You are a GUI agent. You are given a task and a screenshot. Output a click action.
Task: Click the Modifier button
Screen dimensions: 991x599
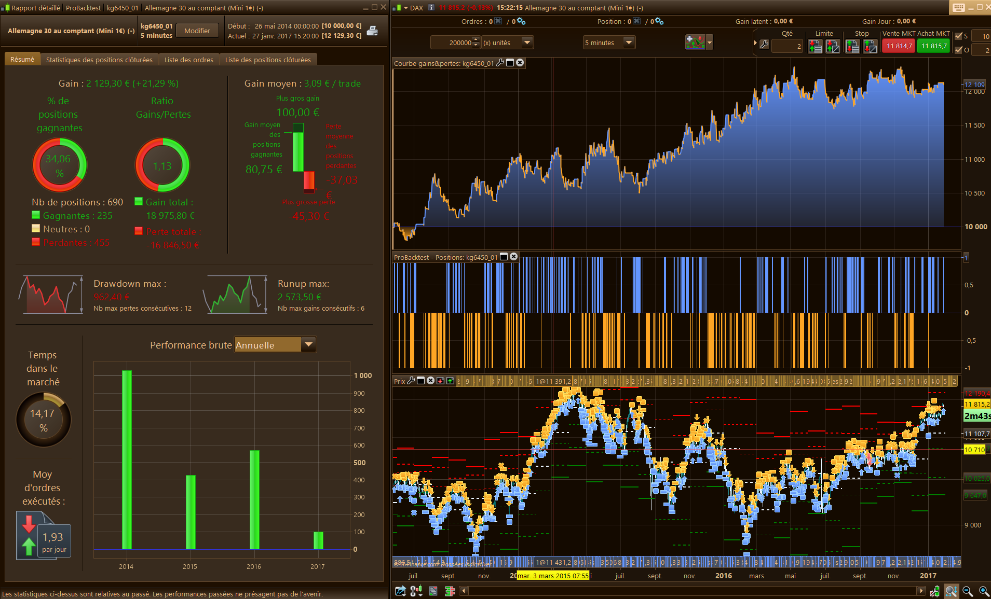[x=197, y=31]
